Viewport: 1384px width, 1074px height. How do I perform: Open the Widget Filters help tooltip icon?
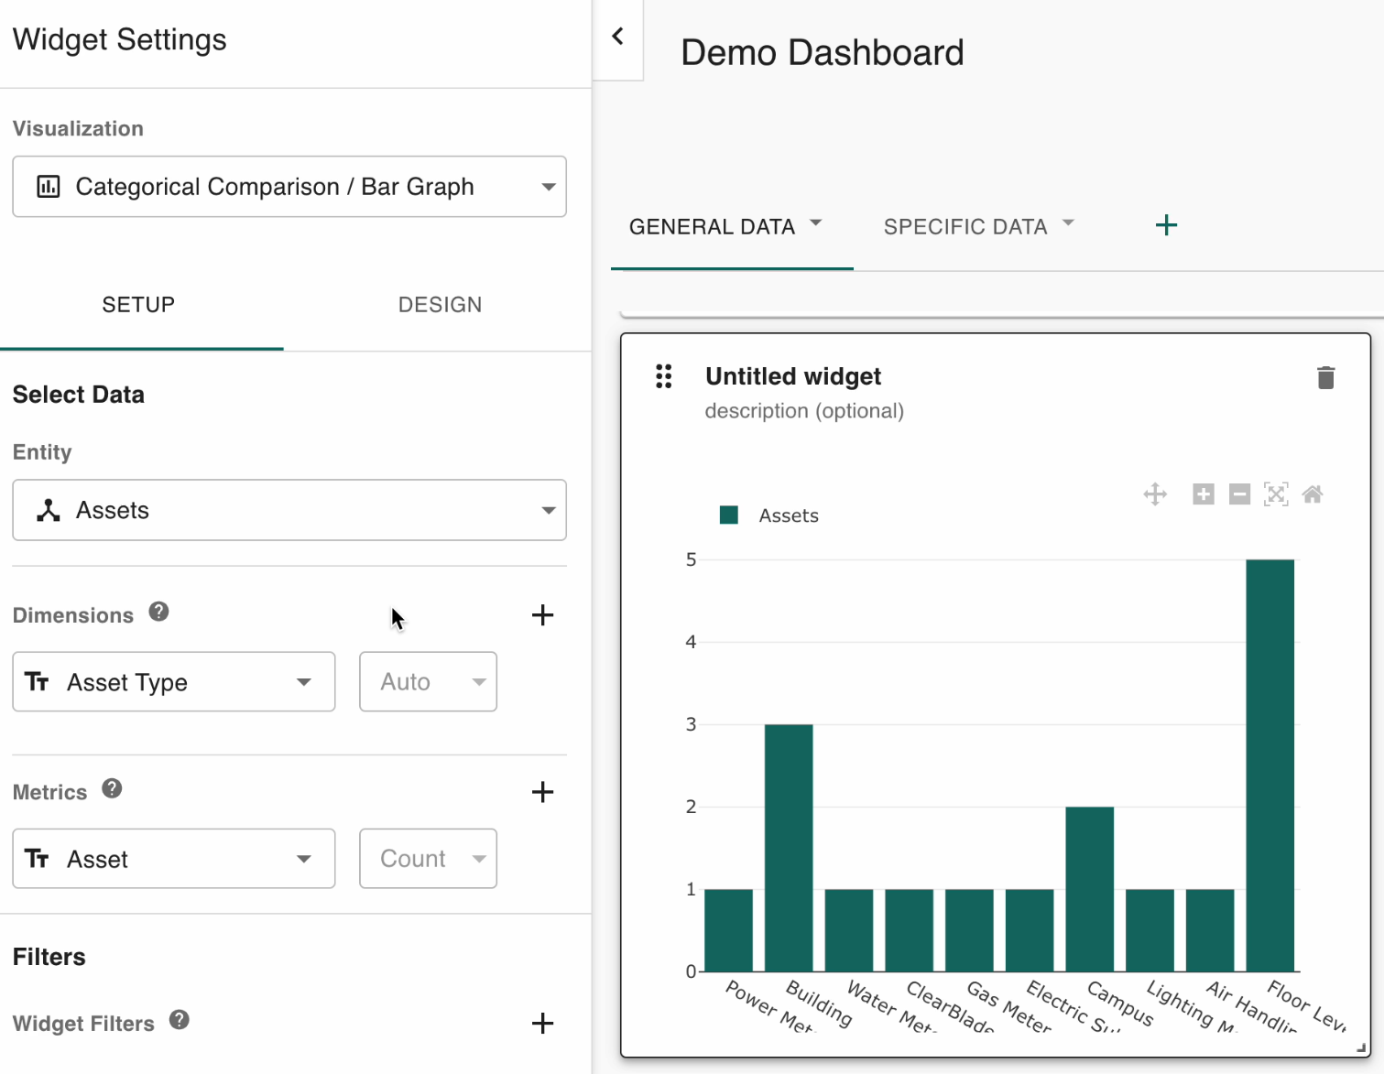[x=179, y=1020]
